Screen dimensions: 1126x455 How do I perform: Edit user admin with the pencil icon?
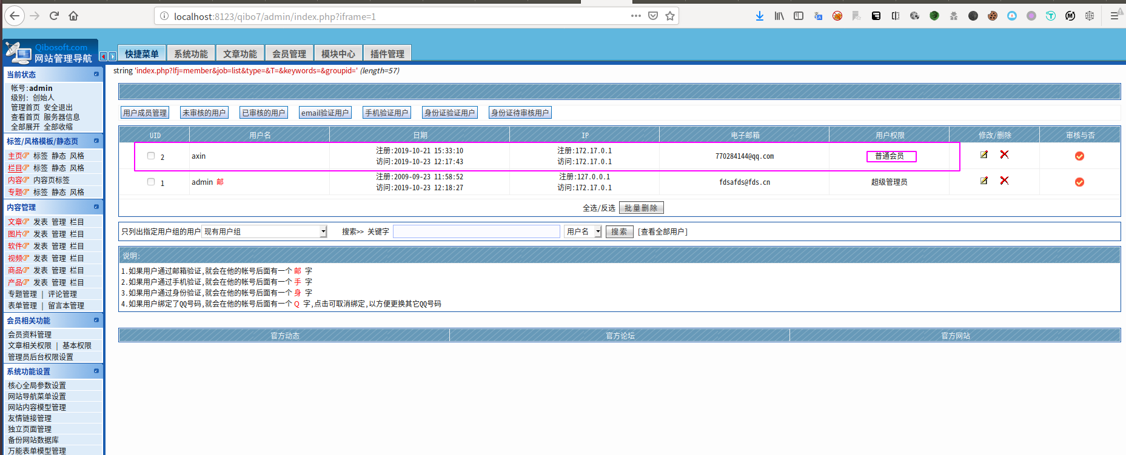point(984,181)
